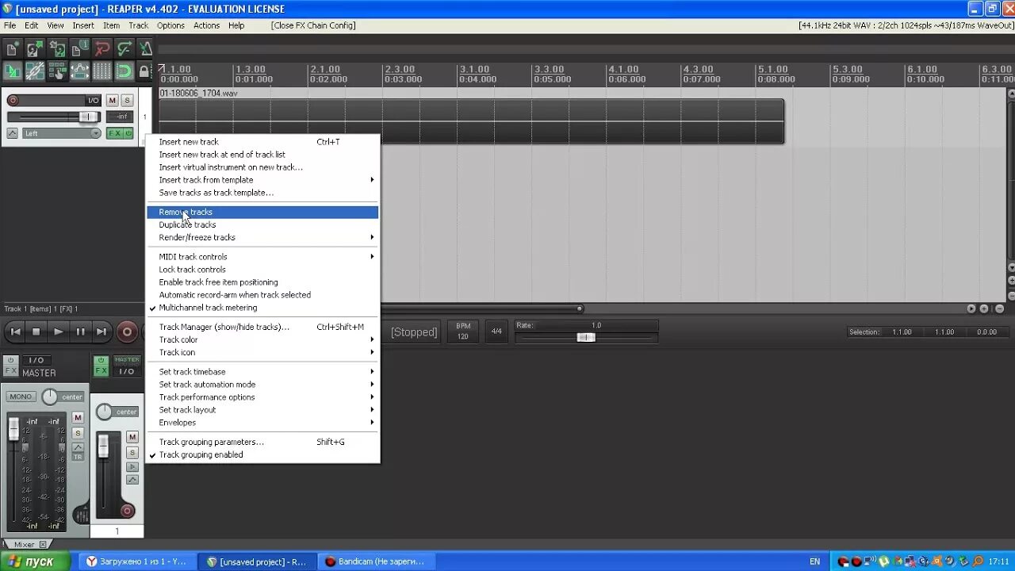Click track 1 -inf volume readout
Screen dimensions: 1015x571
[x=120, y=117]
